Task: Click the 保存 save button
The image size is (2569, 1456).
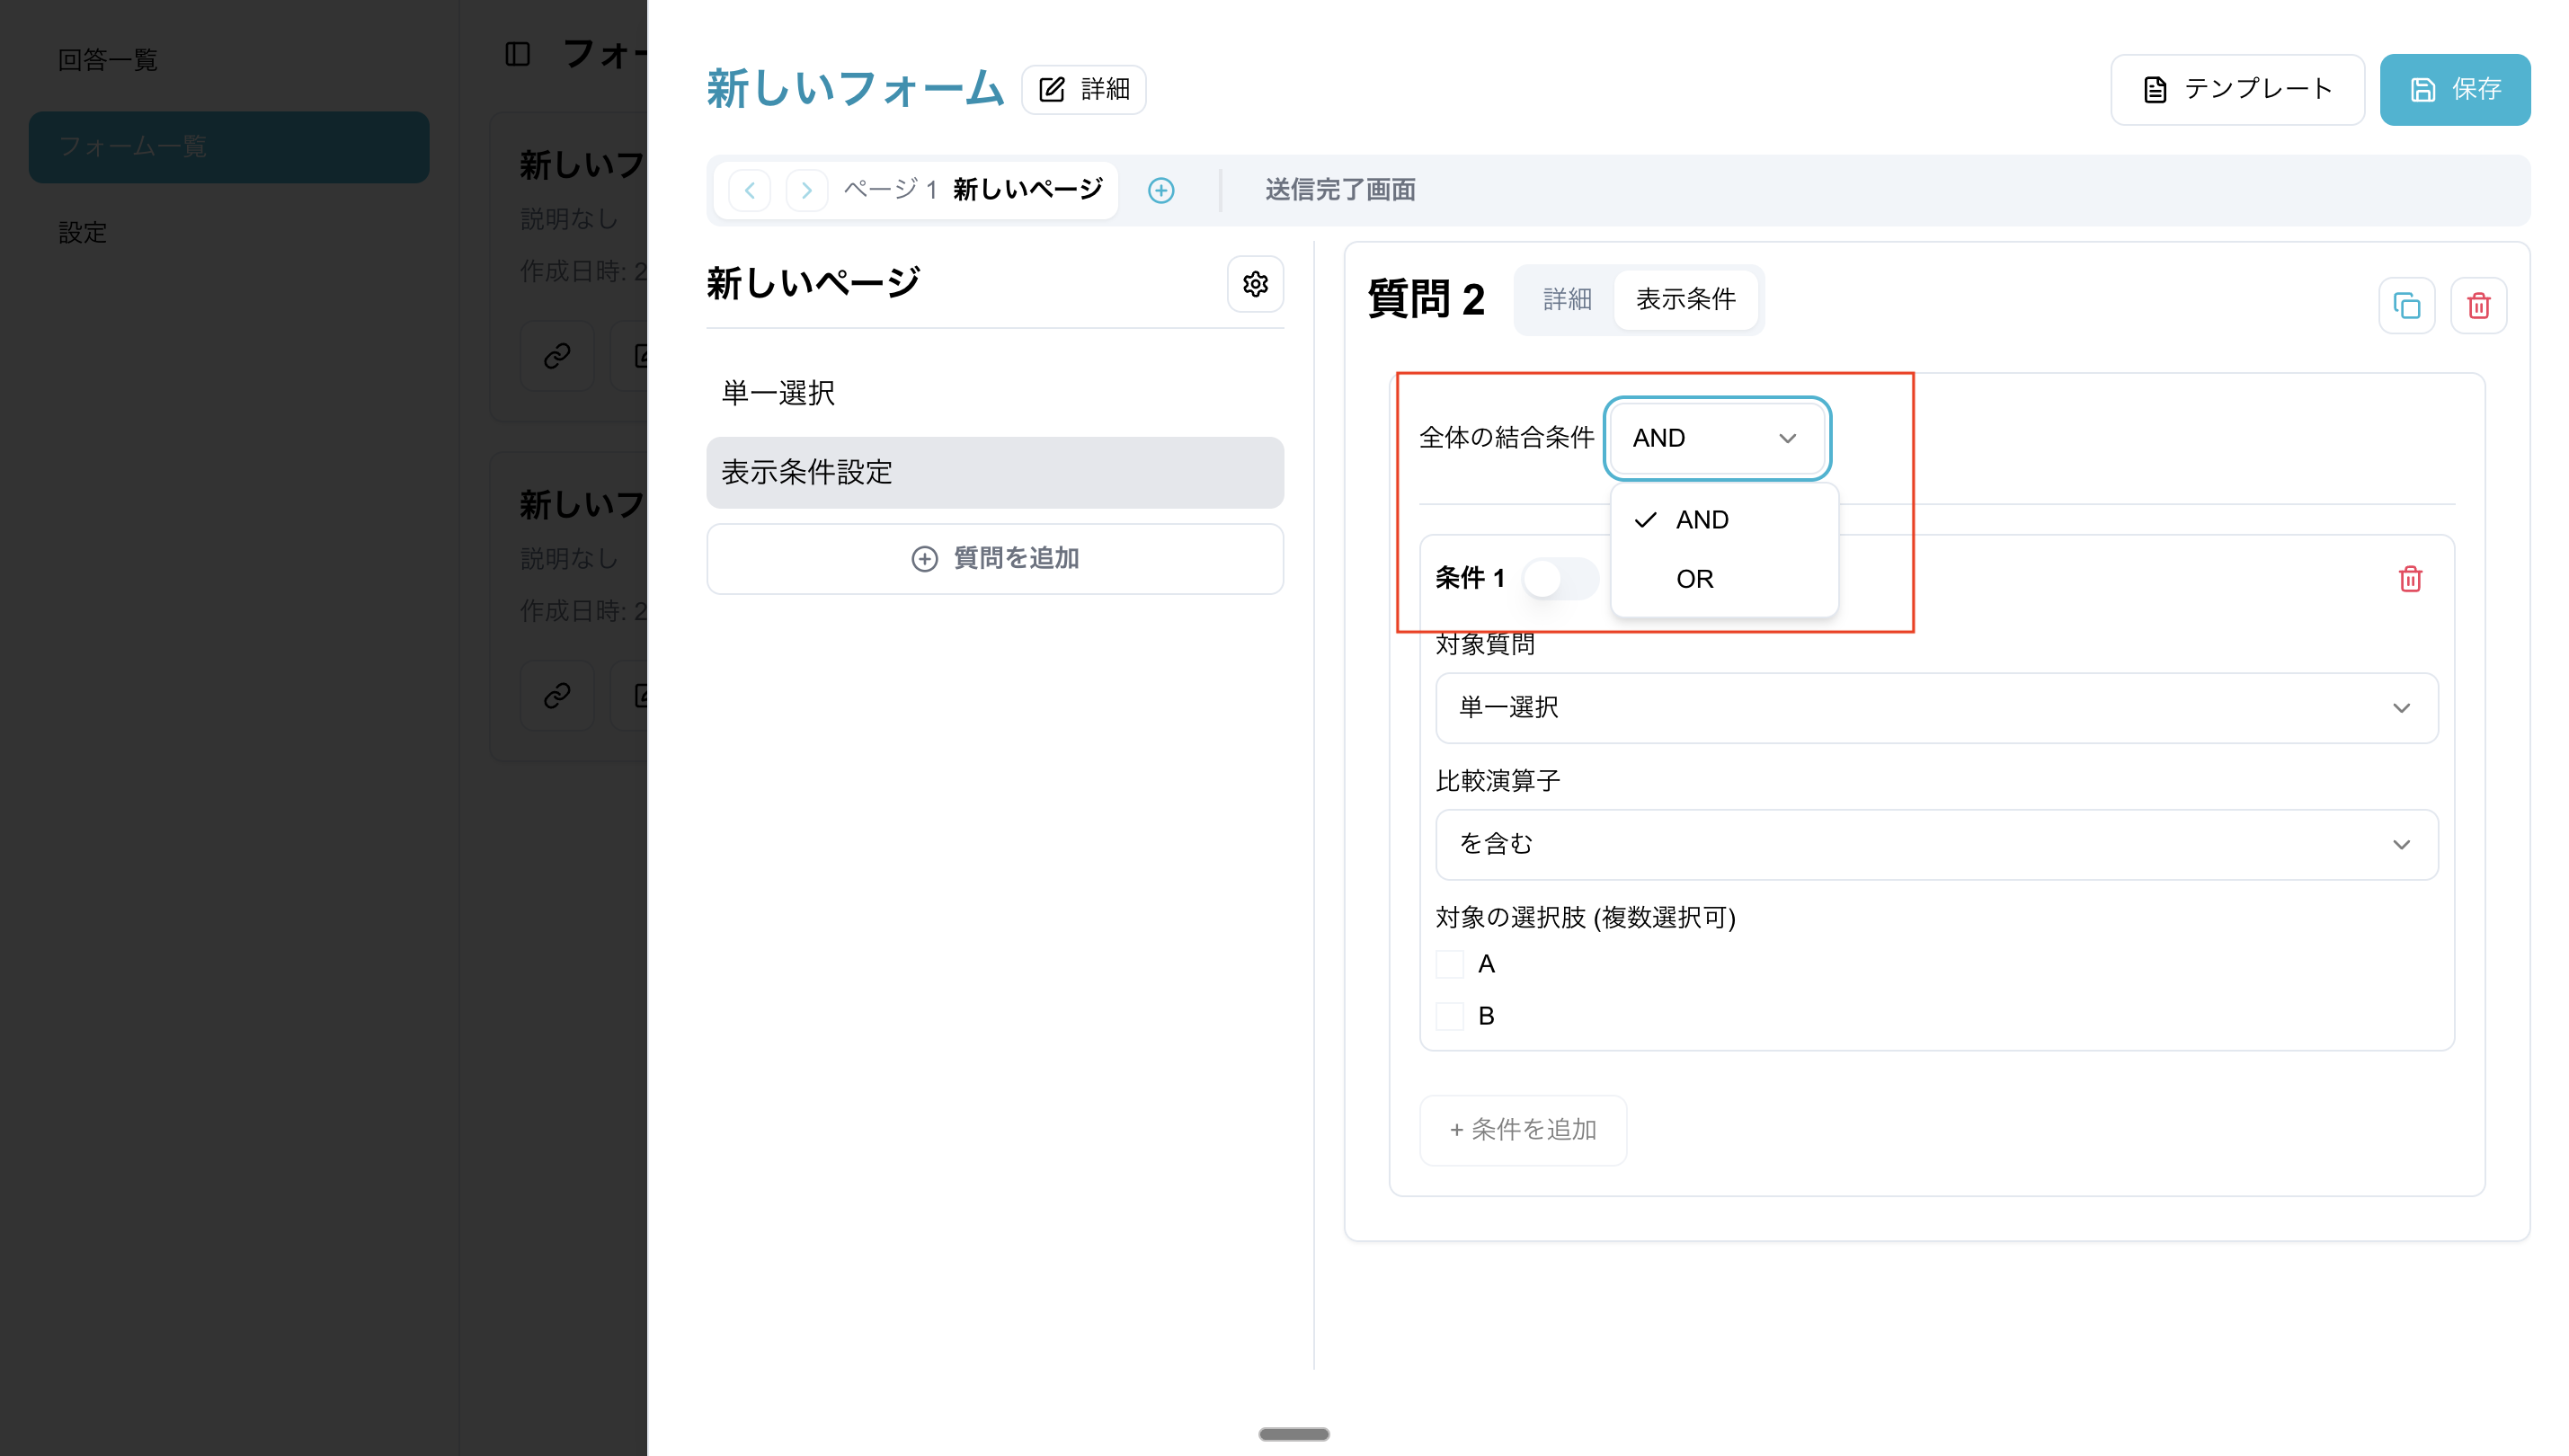Action: click(x=2454, y=90)
